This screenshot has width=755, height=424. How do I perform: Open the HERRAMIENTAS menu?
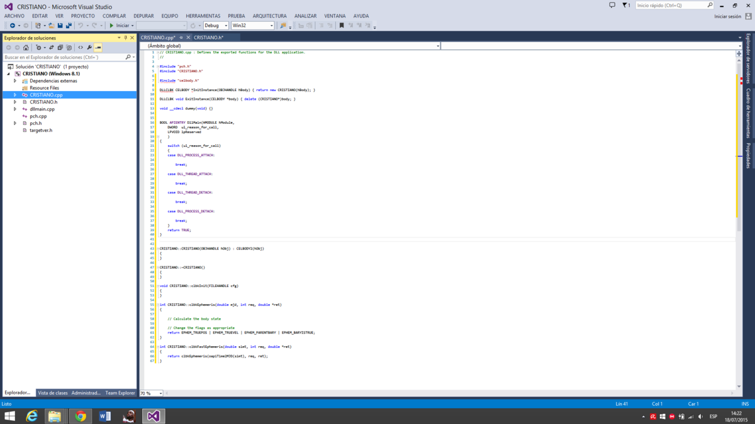[203, 16]
